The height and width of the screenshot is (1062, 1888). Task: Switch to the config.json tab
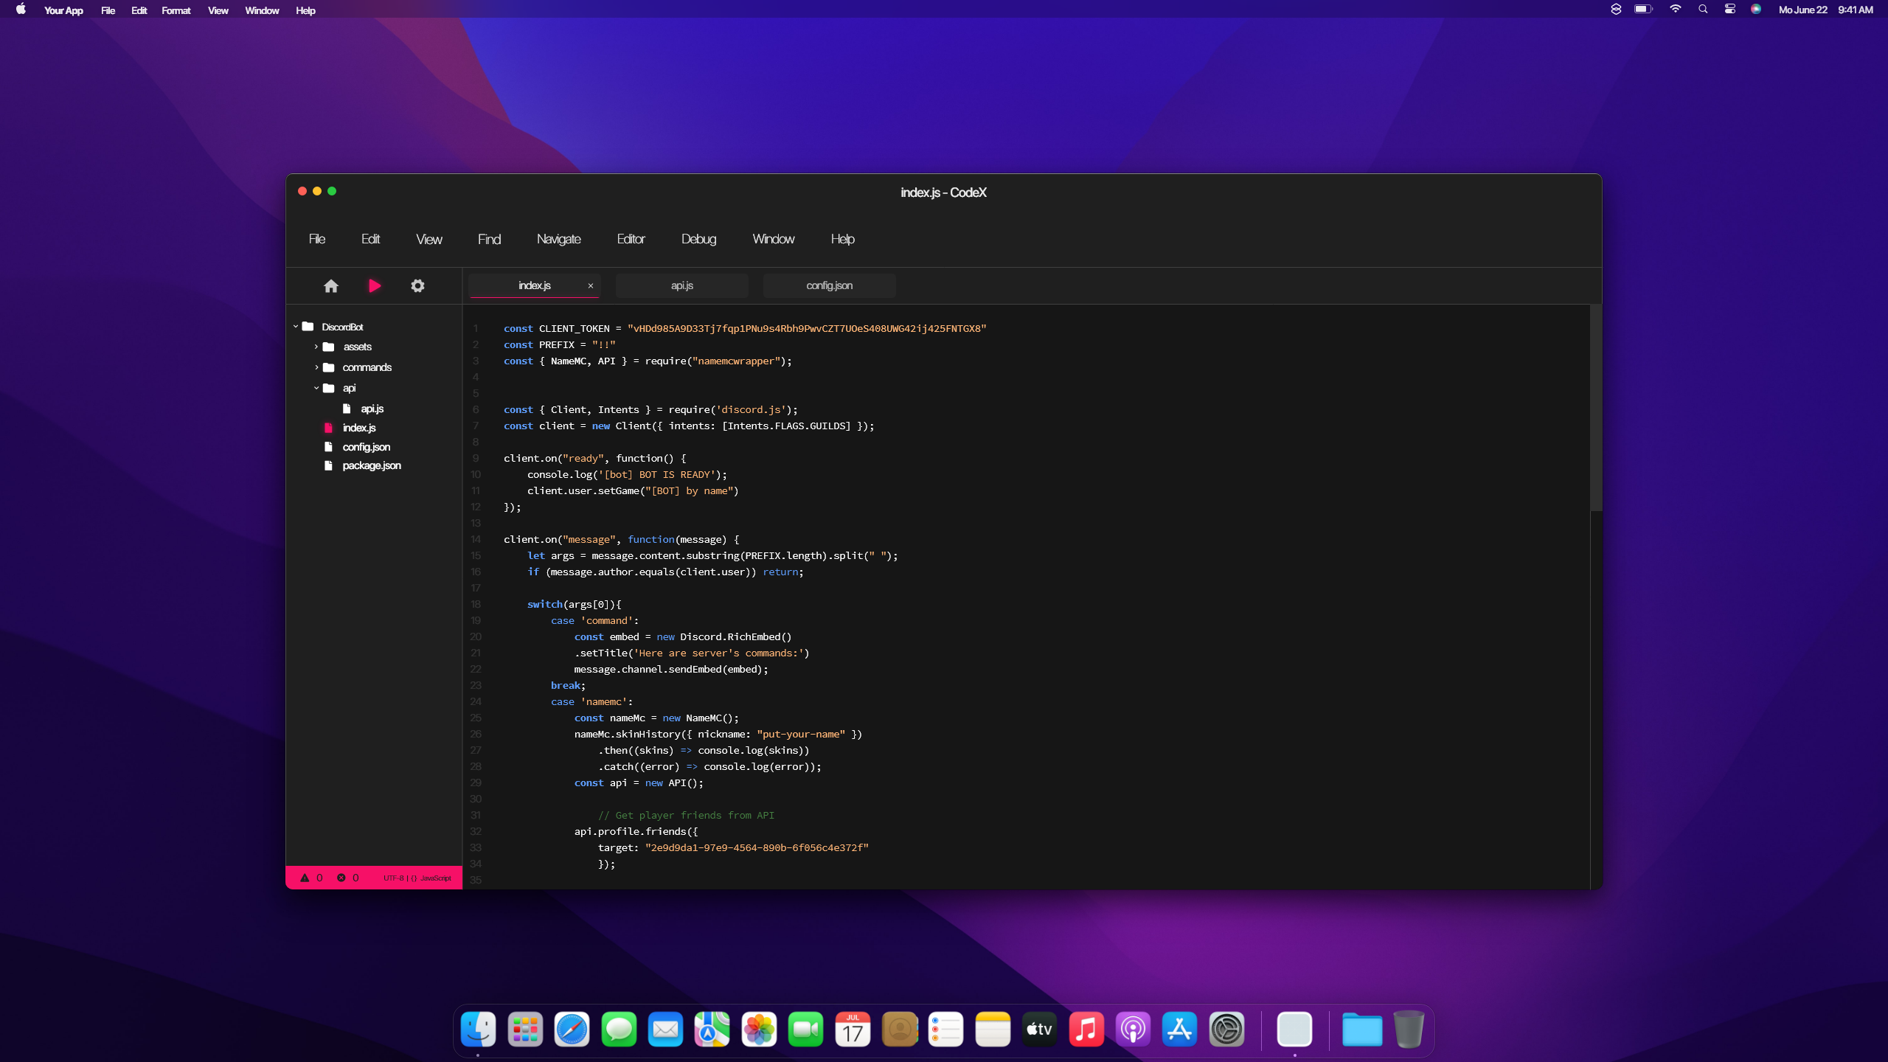click(x=829, y=286)
